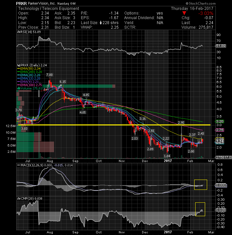Click the down arrow beside Last Size
The width and height of the screenshot is (232, 235).
(x=101, y=23)
